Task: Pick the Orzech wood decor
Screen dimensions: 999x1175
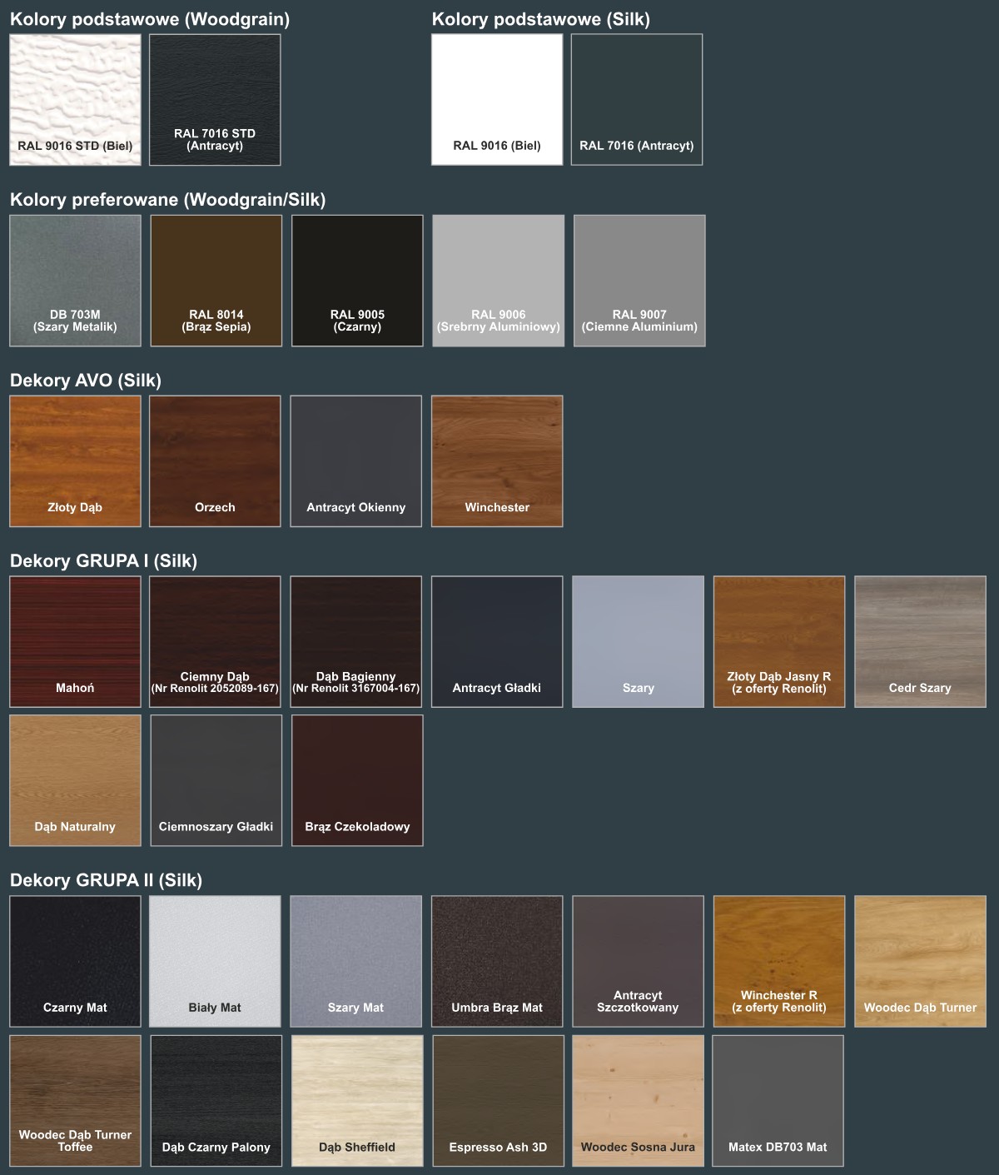Action: pos(215,461)
